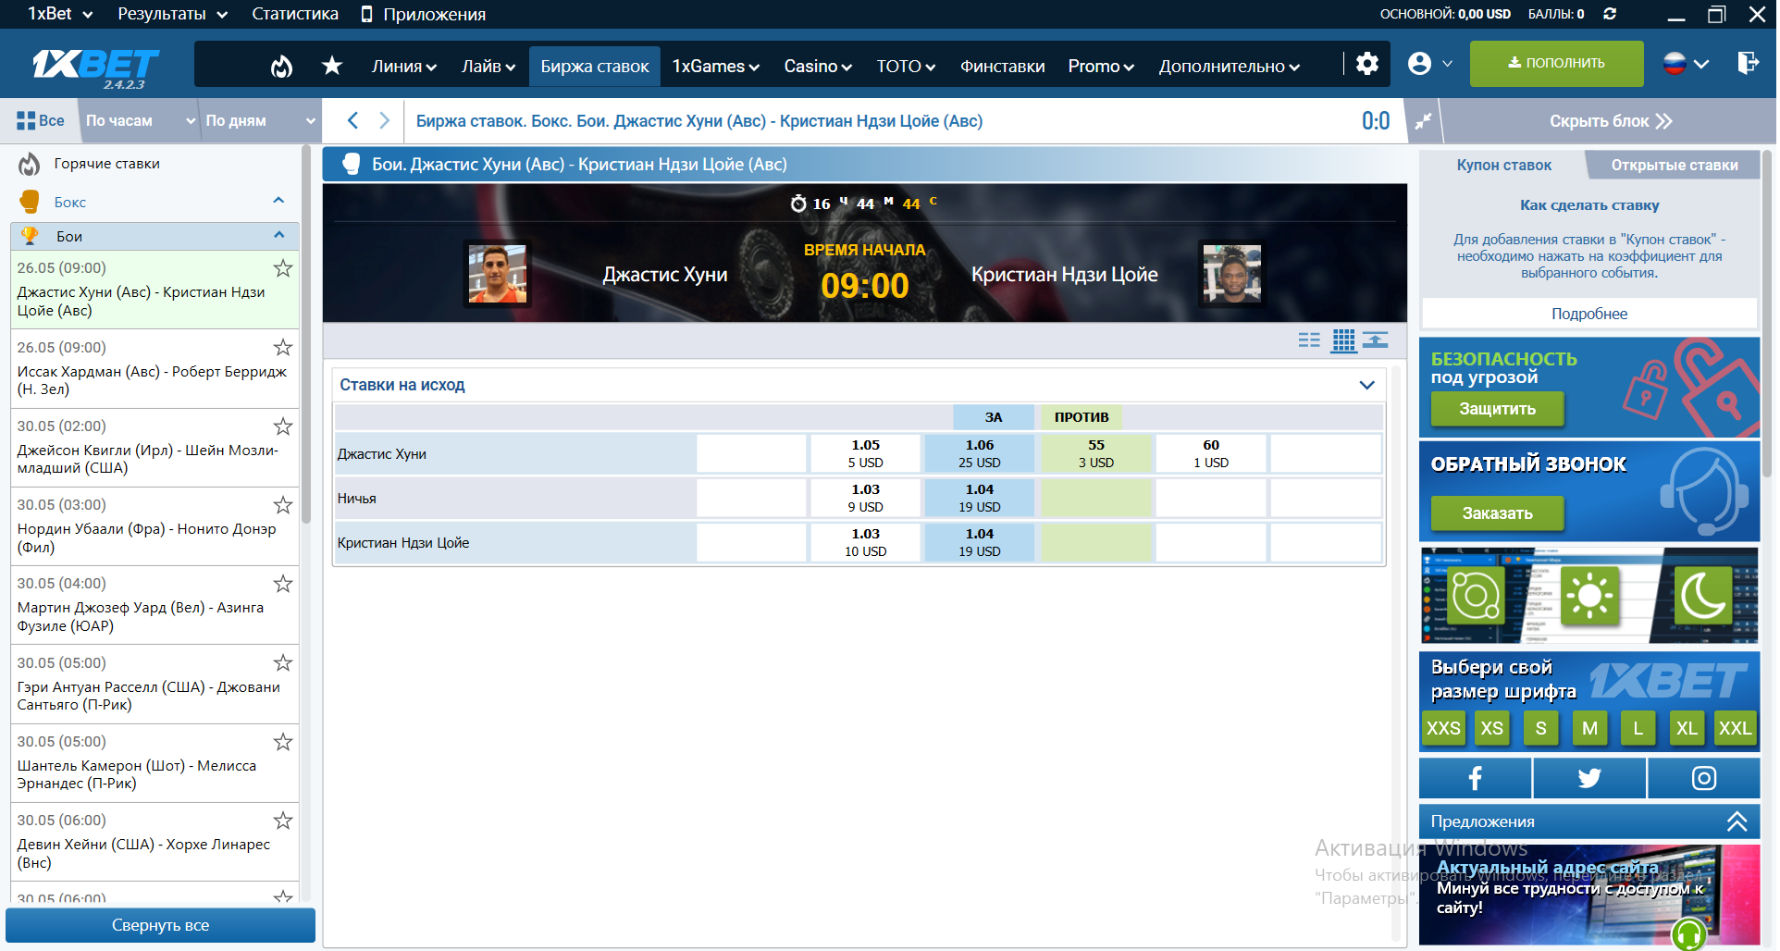Open settings using the gear icon

click(1366, 64)
